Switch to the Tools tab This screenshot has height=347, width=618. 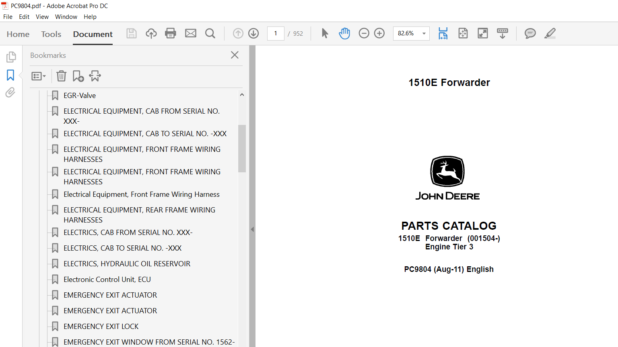tap(51, 34)
